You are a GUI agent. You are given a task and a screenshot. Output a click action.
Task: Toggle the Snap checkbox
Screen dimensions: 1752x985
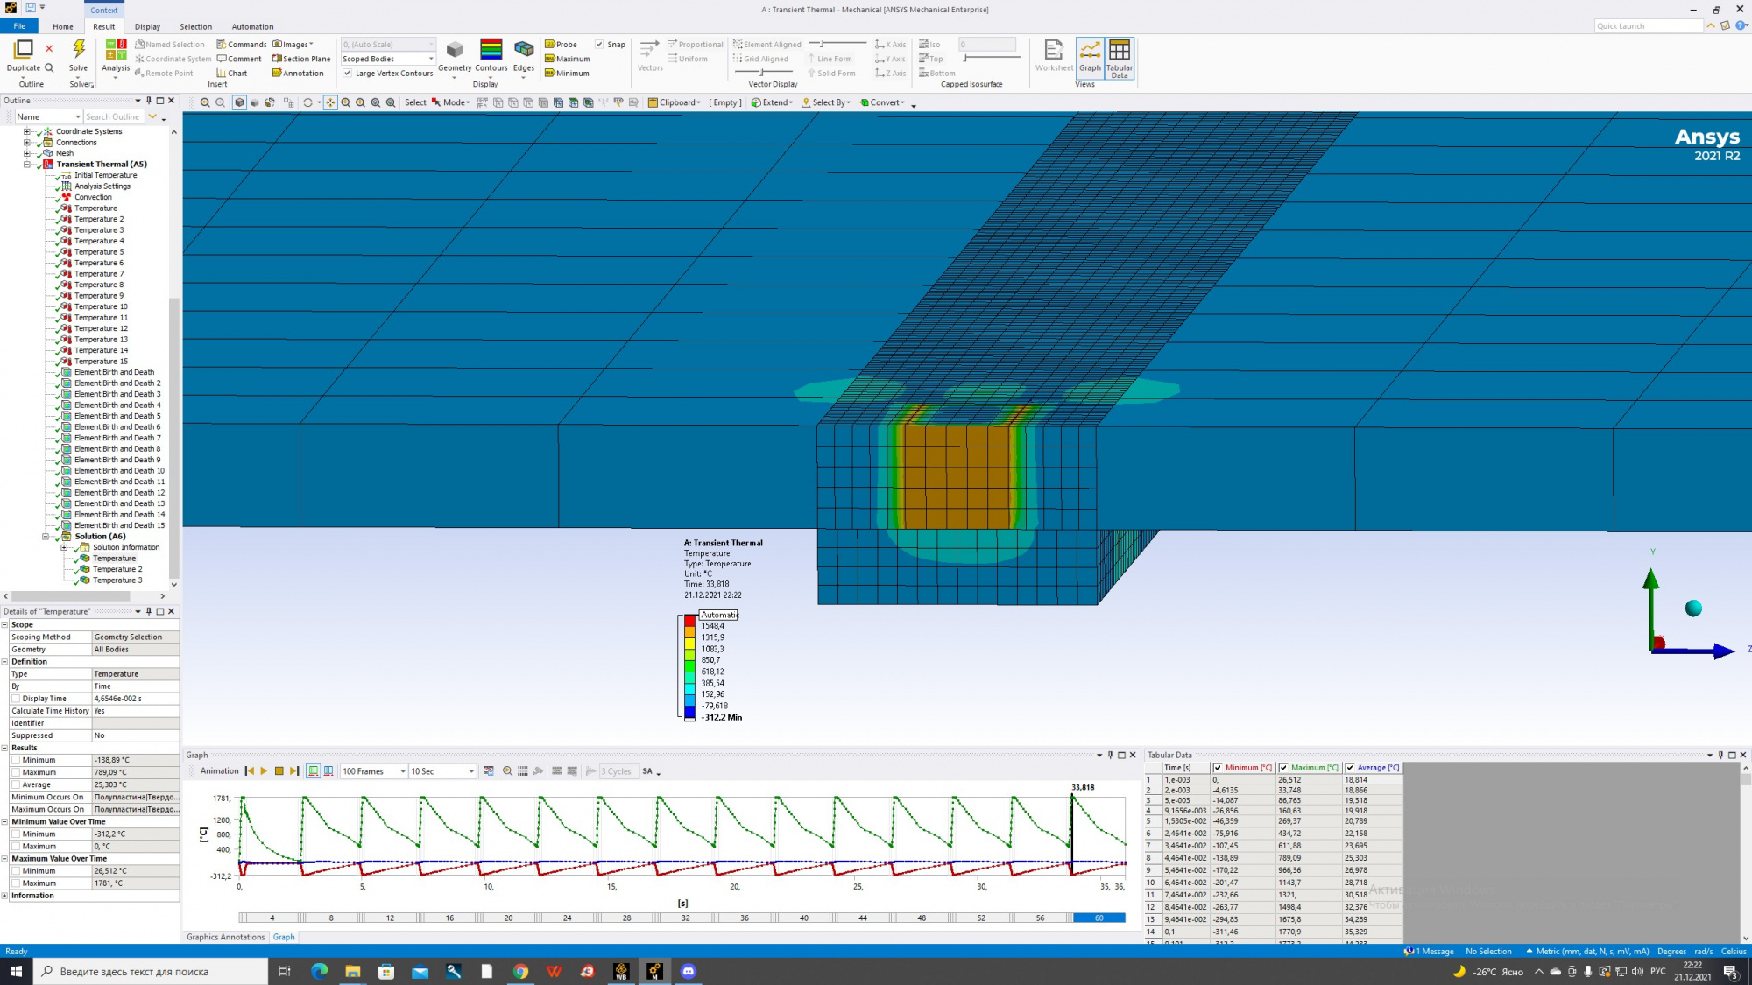(x=599, y=45)
